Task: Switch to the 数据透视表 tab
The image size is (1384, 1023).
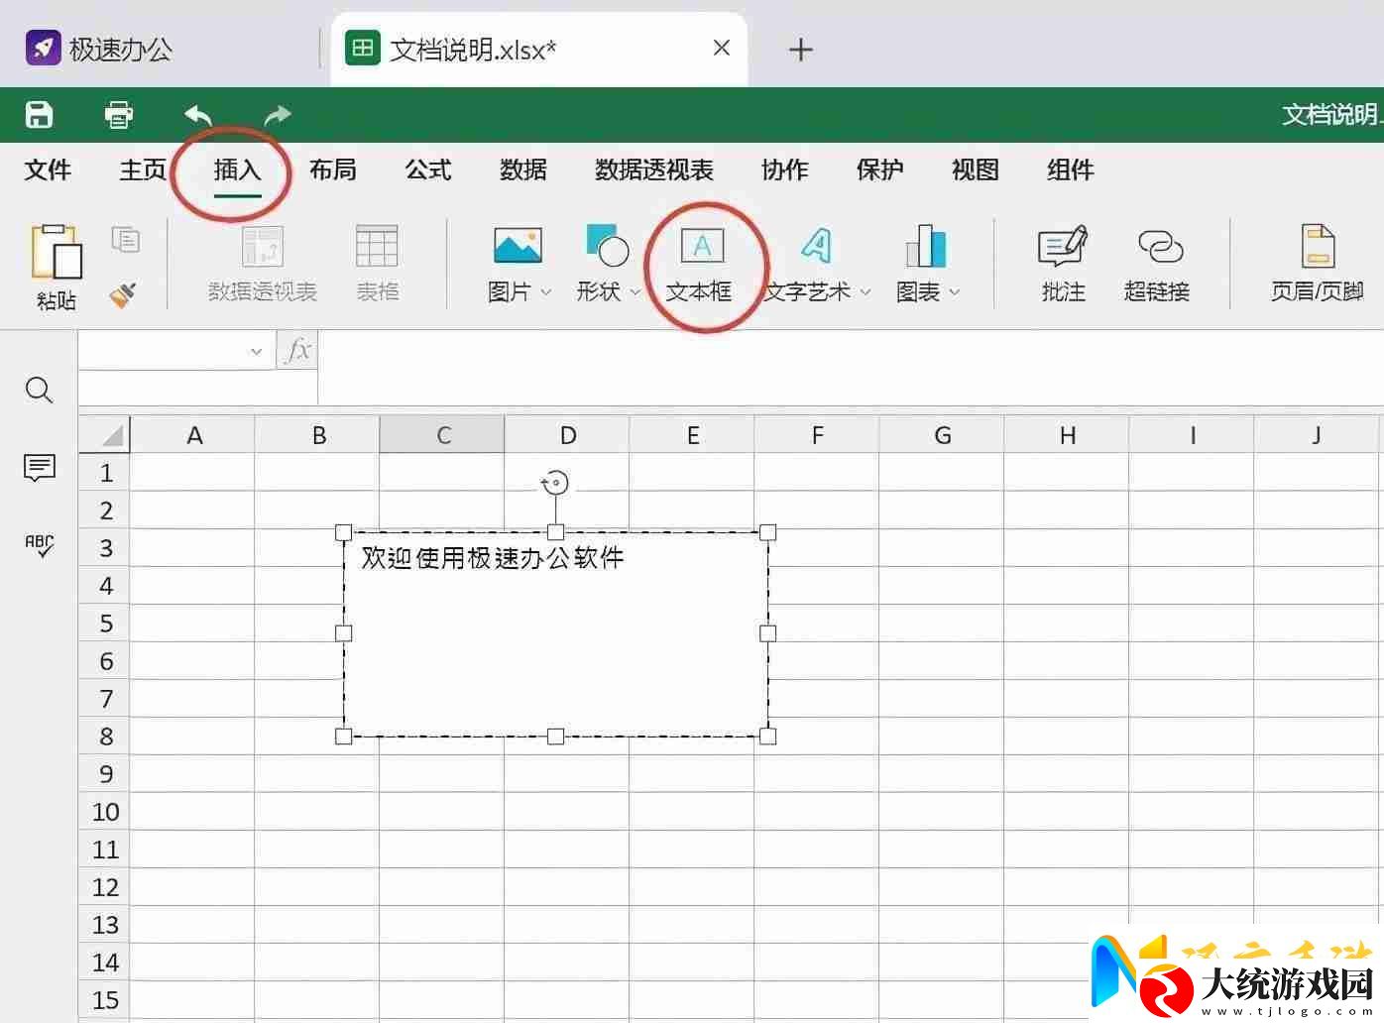Action: tap(654, 170)
